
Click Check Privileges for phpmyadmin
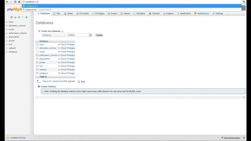[x=68, y=59]
